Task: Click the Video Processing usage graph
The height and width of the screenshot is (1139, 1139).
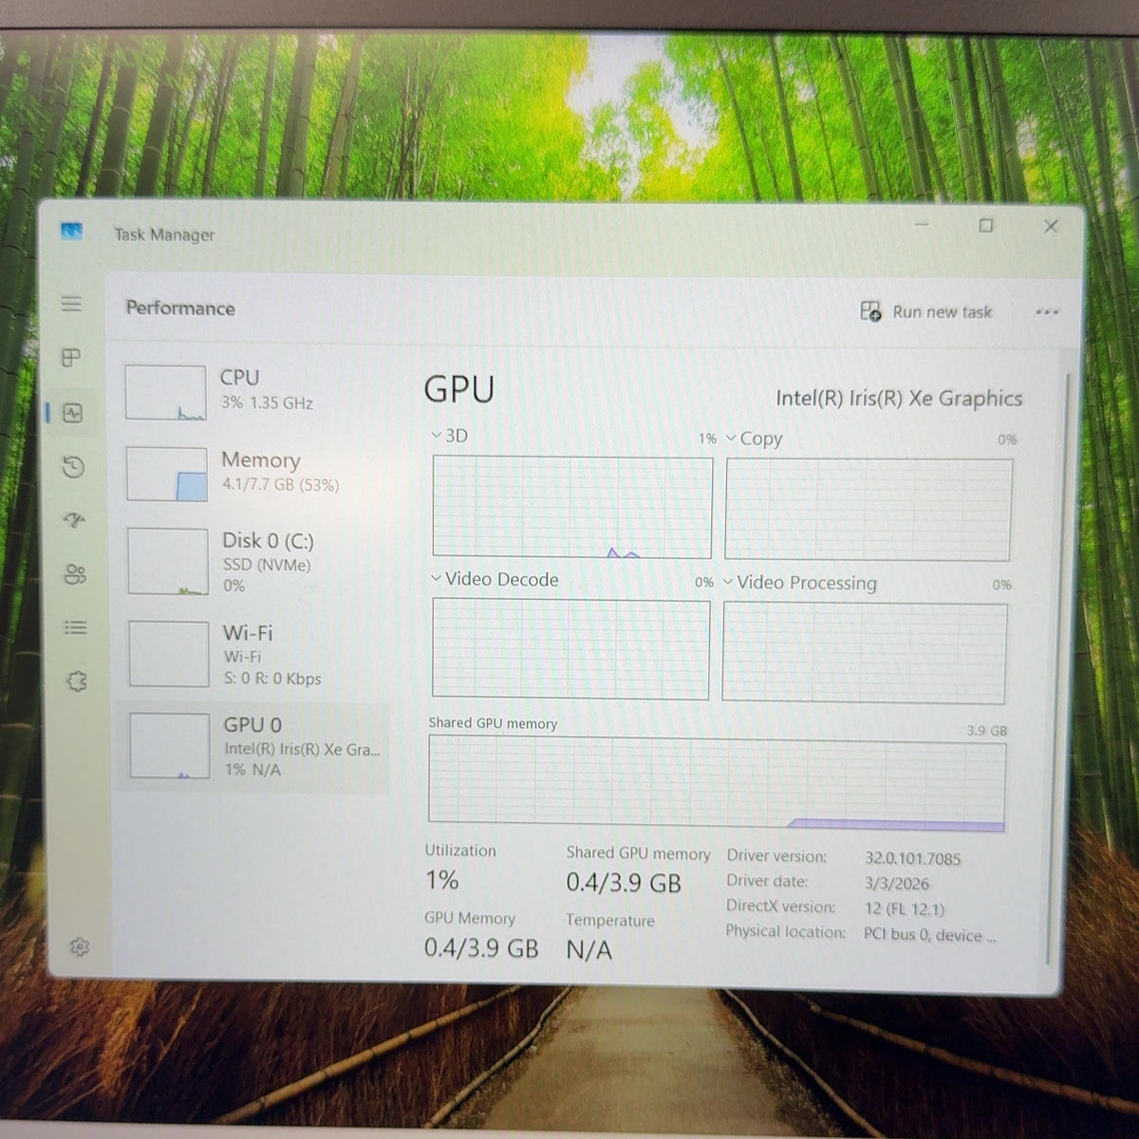Action: pyautogui.click(x=864, y=653)
